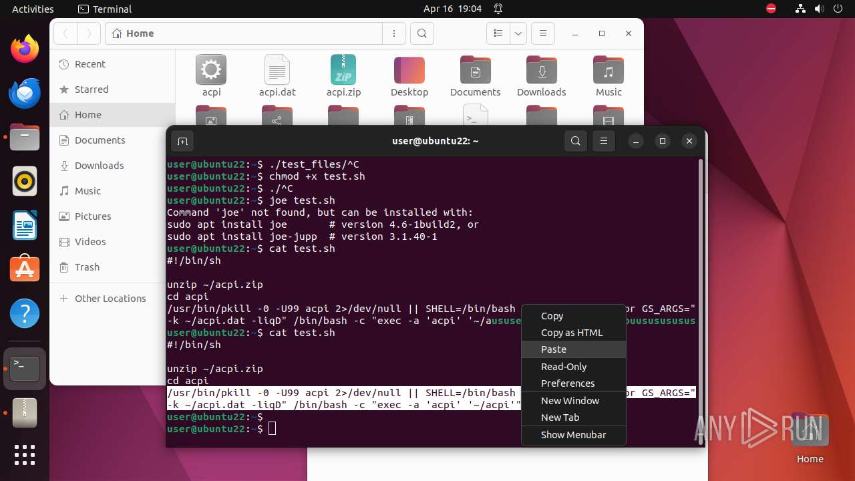Viewport: 855px width, 481px height.
Task: Select Terminal icon in dock
Action: [x=25, y=368]
